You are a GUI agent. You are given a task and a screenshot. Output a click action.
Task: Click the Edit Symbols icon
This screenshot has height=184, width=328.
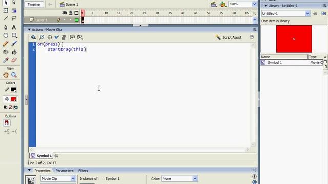click(x=222, y=4)
